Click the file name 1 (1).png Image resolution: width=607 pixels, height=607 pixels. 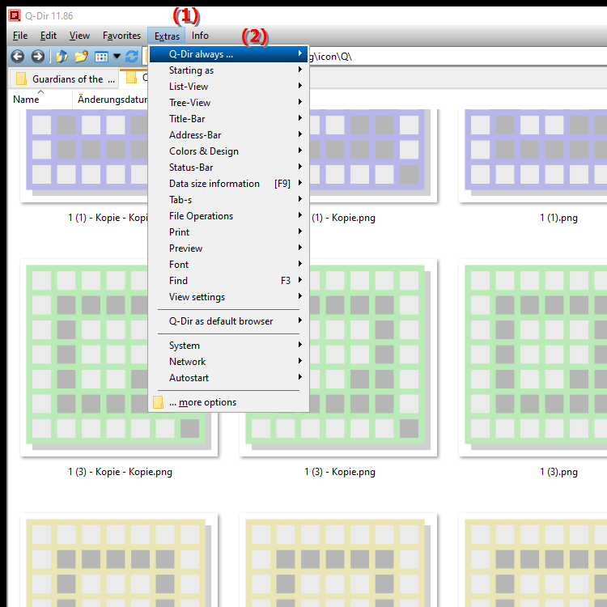(x=558, y=218)
